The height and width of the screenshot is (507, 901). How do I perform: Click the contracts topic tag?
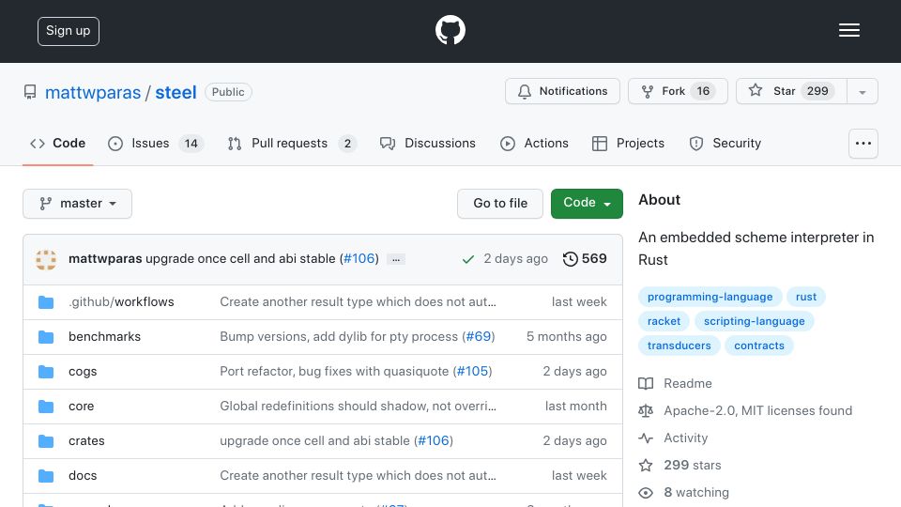(759, 346)
